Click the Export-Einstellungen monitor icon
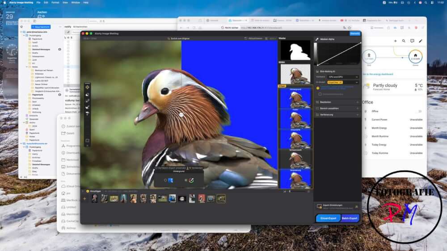 pos(319,206)
